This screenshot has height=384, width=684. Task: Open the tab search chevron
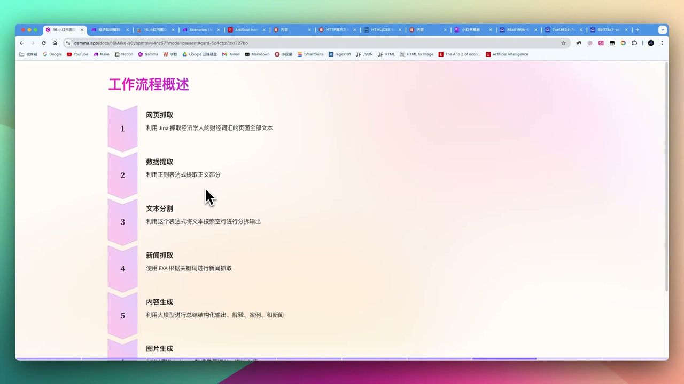[x=663, y=29]
